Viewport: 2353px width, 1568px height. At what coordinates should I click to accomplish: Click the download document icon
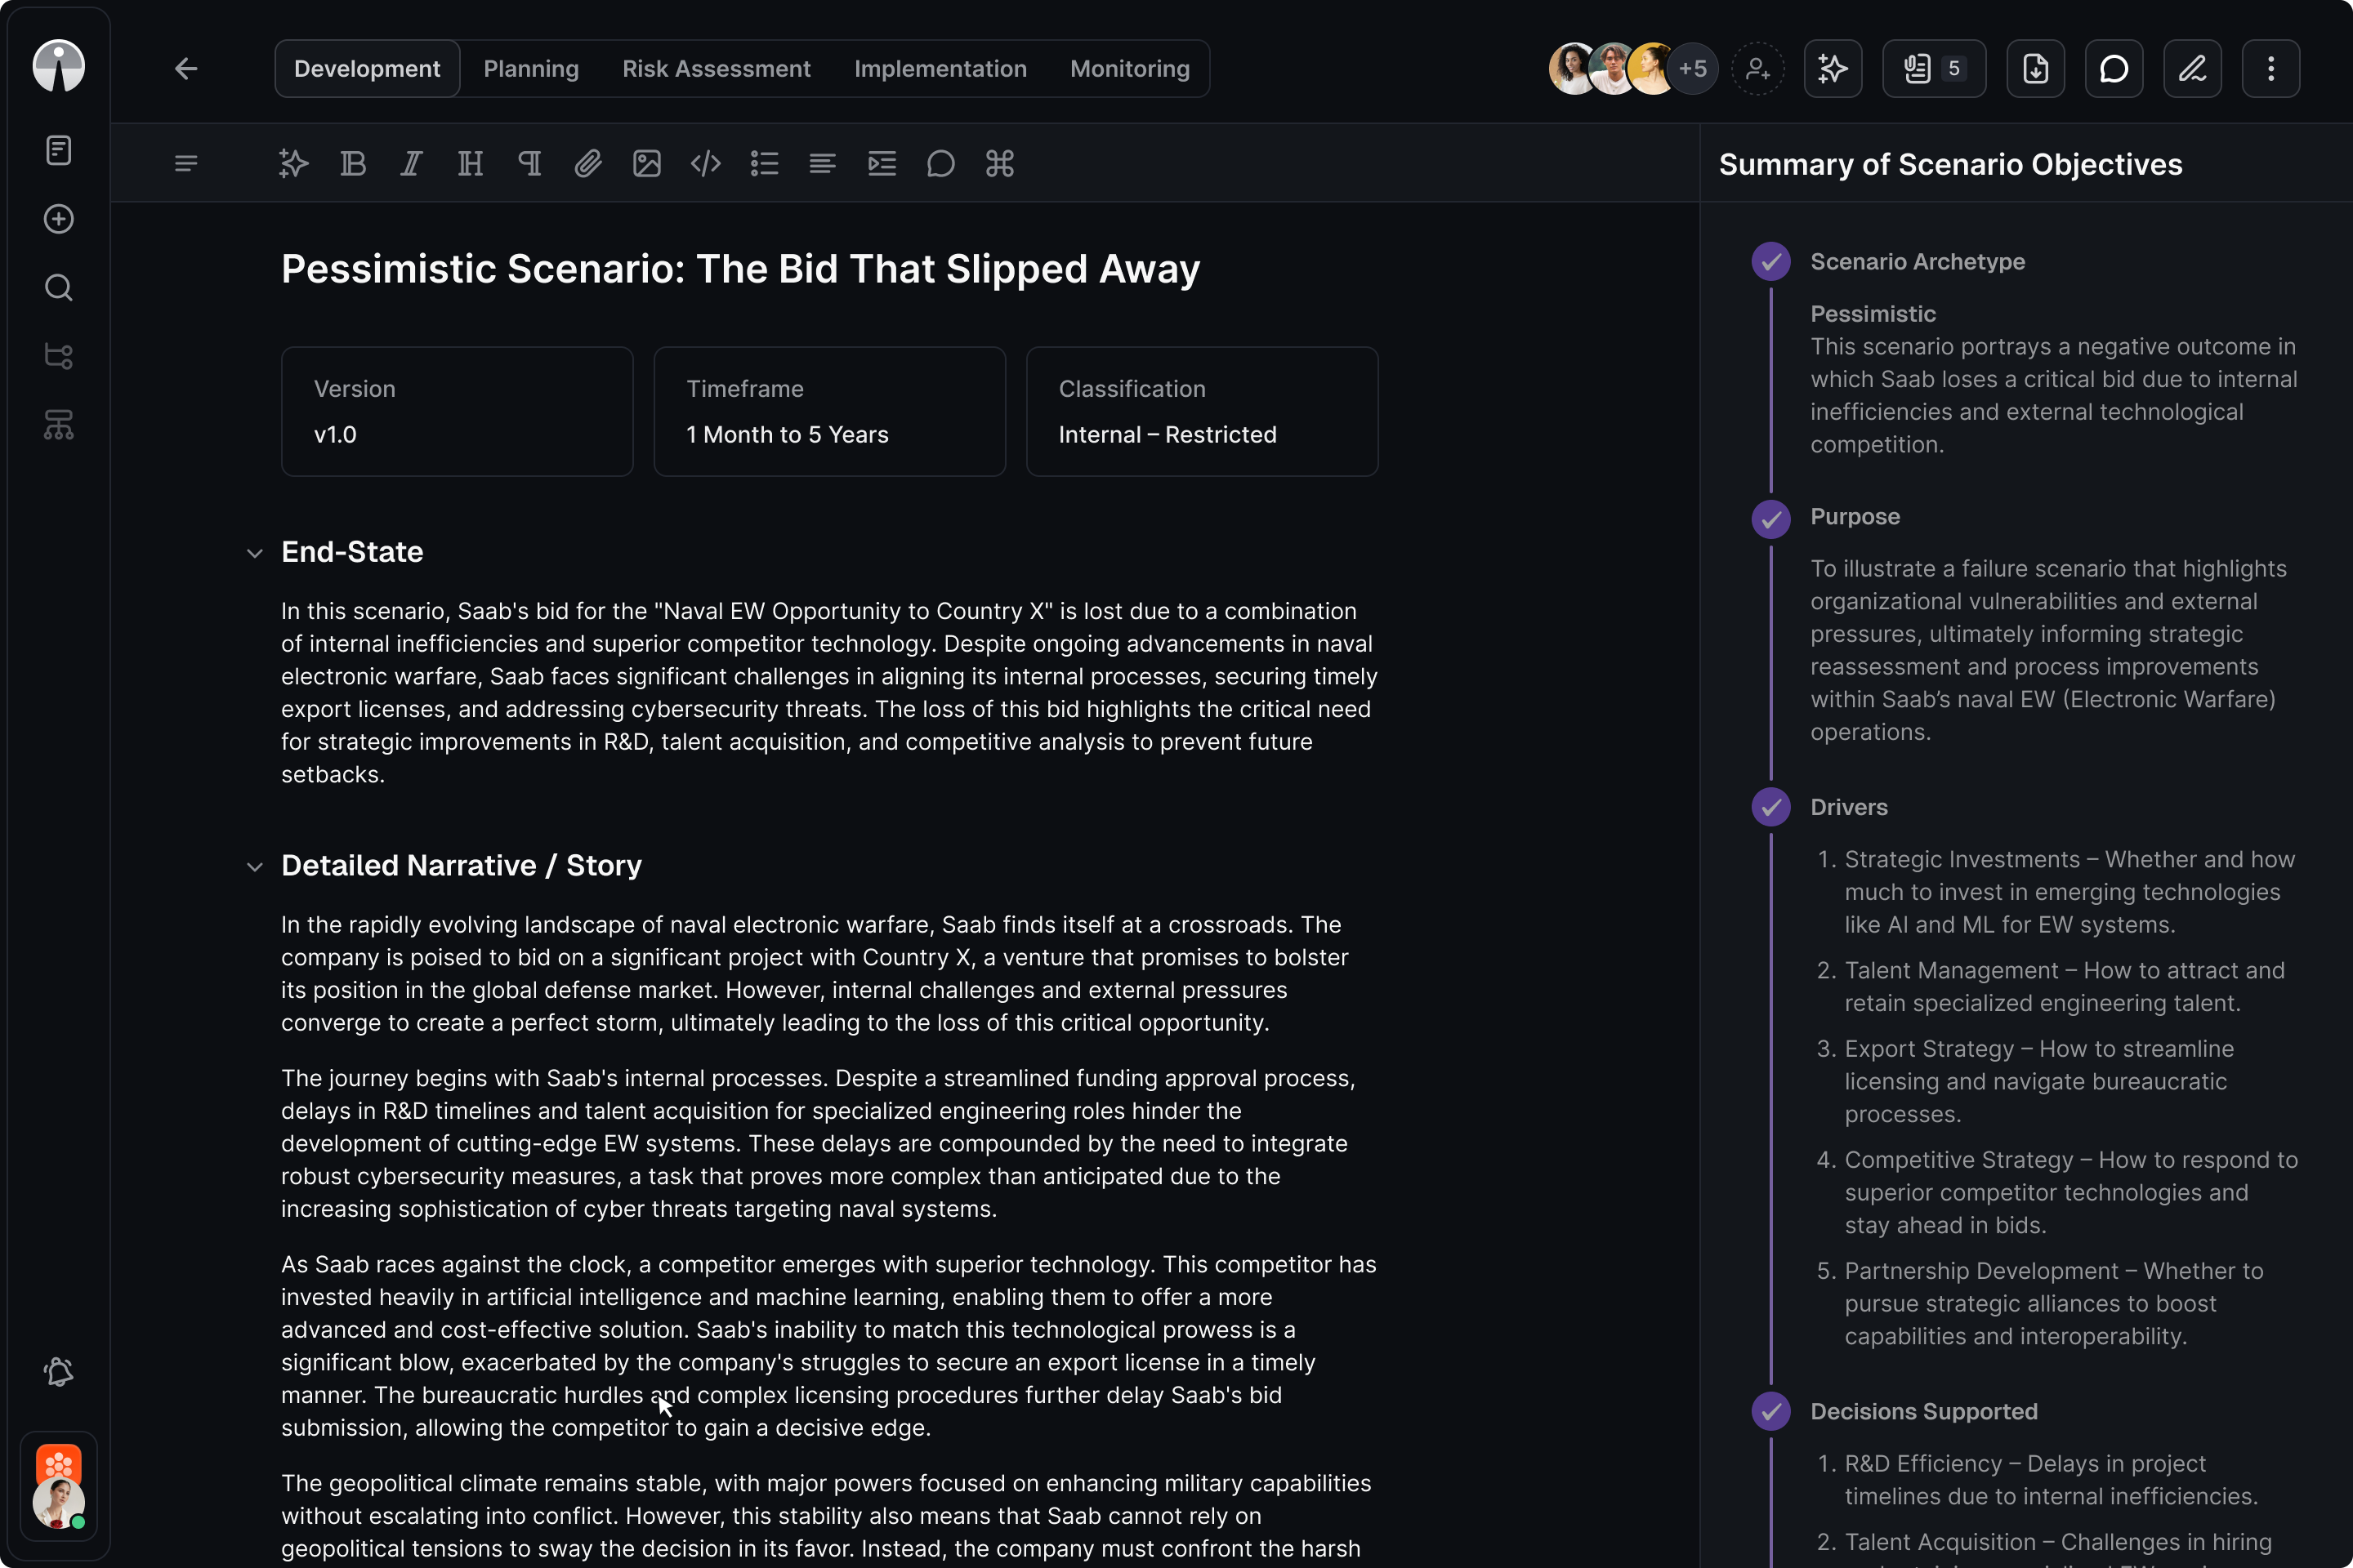[x=2035, y=69]
